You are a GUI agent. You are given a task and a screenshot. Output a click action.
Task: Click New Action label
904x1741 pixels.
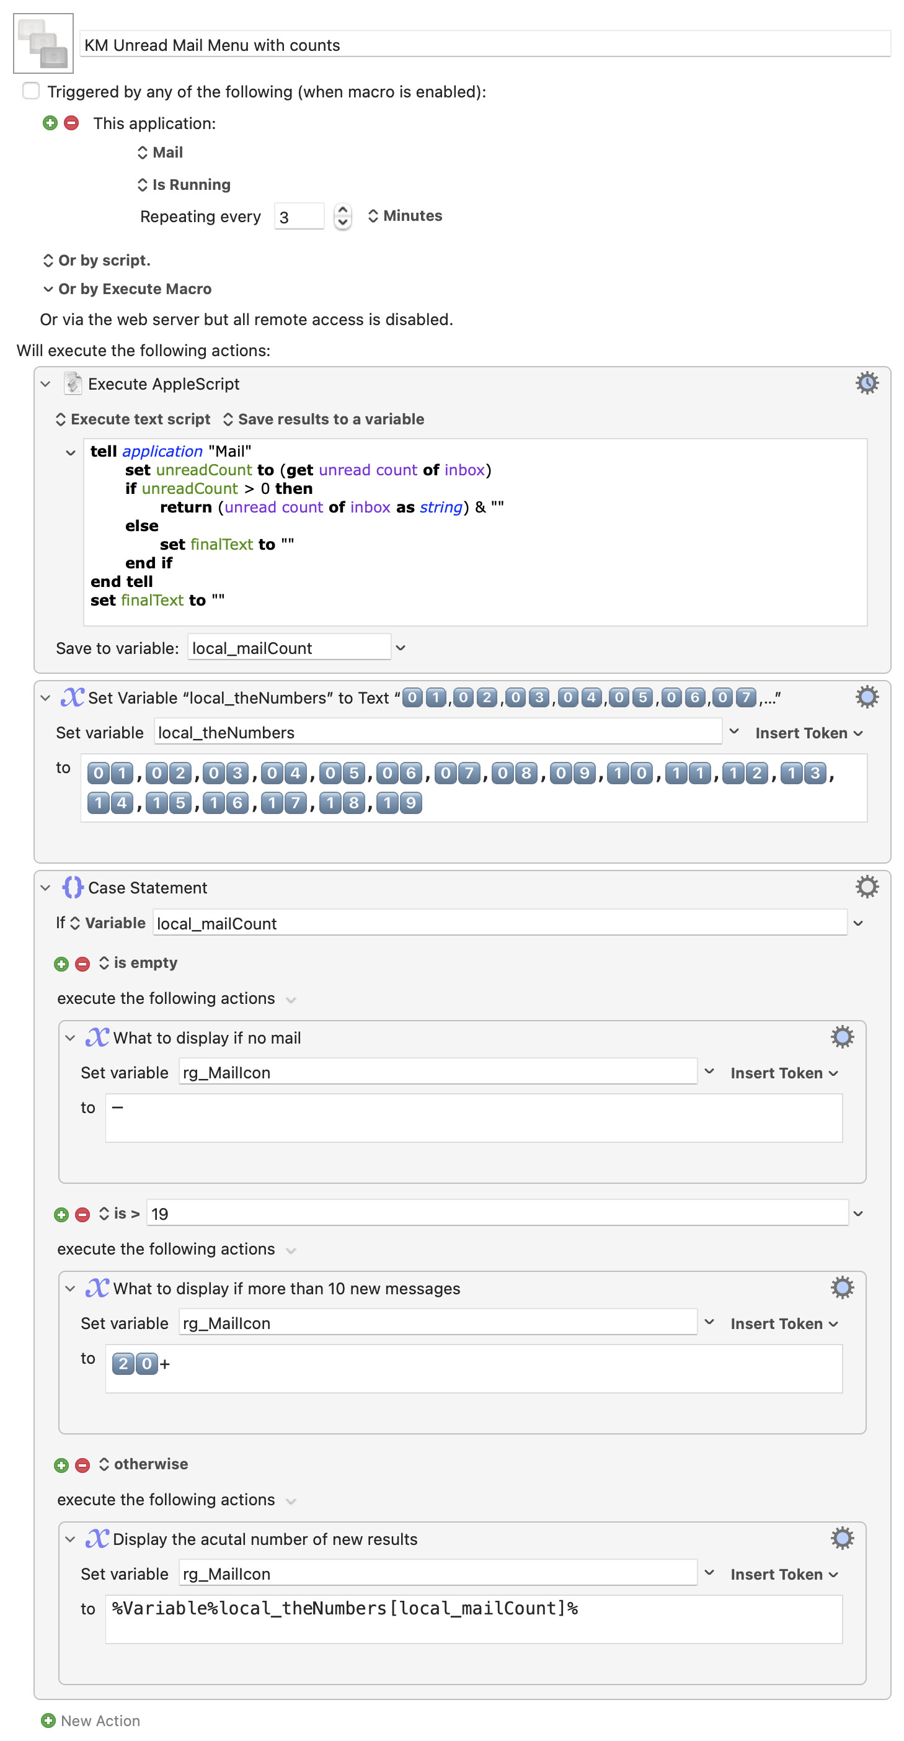[x=100, y=1721]
